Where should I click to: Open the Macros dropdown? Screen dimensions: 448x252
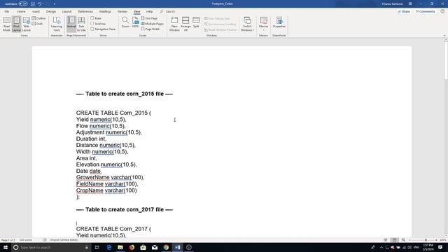click(x=263, y=24)
